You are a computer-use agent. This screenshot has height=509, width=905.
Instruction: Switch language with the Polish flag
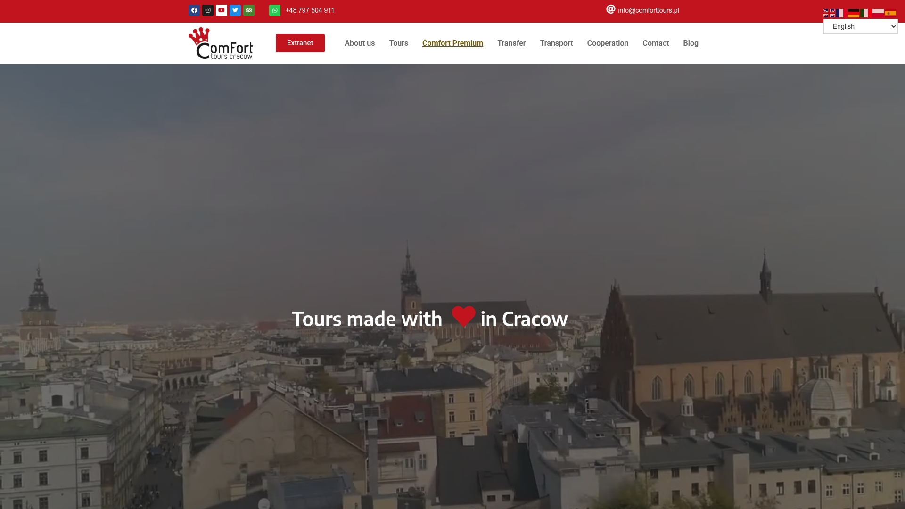878,13
